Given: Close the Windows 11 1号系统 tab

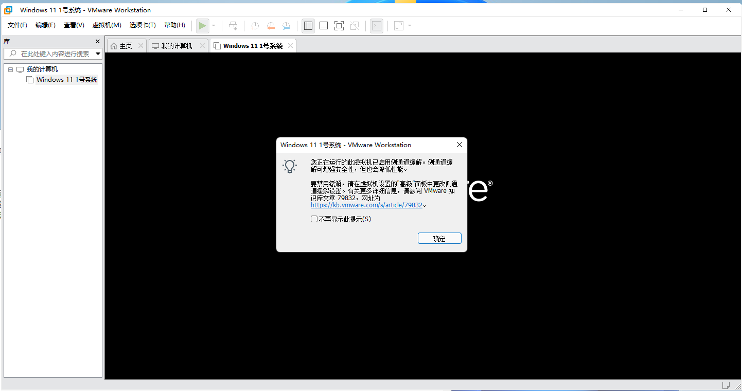Looking at the screenshot, I should (291, 46).
